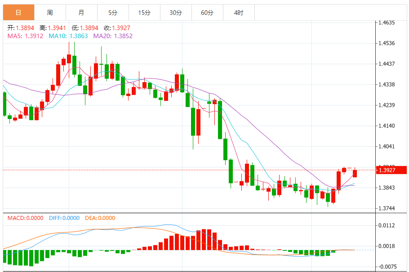Viewport: 409px width, 272px height.
Task: Click the 1.3843 price axis label
Action: coord(387,188)
